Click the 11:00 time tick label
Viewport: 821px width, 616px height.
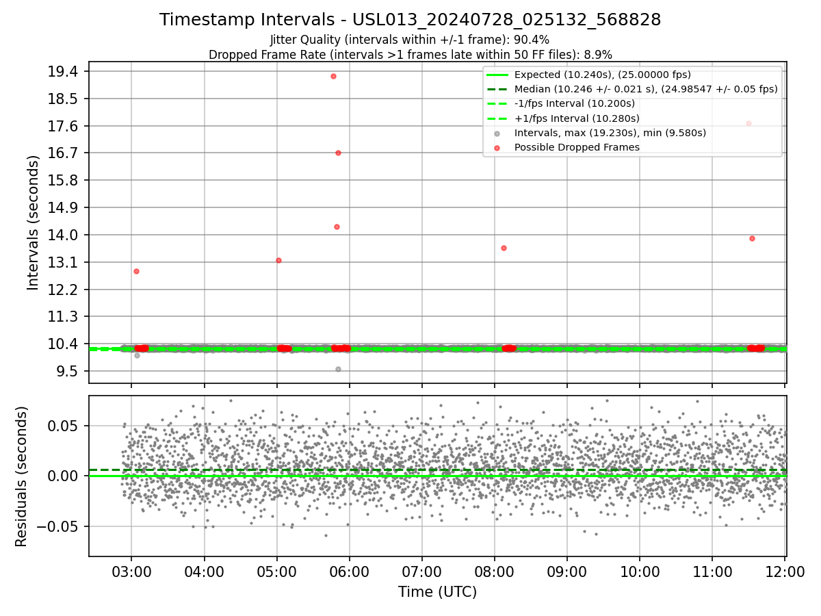[712, 572]
